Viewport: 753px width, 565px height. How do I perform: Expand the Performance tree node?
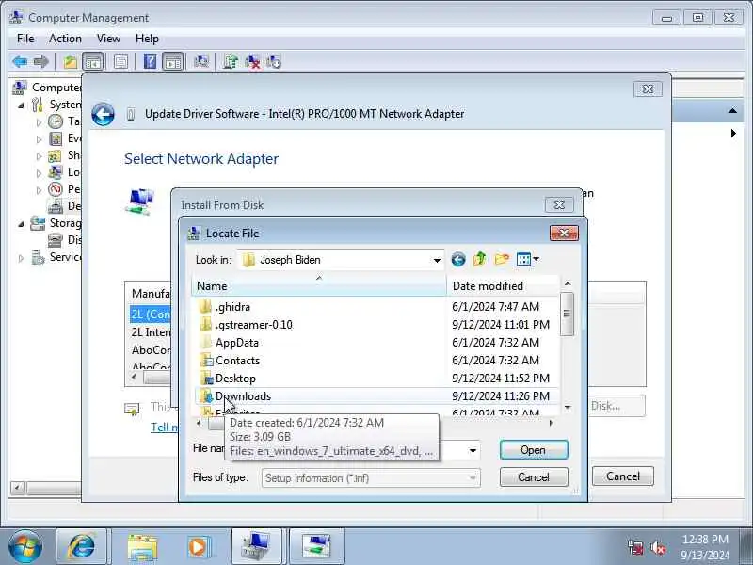click(39, 190)
